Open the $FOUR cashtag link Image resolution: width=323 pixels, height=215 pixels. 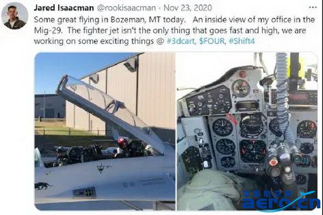212,41
